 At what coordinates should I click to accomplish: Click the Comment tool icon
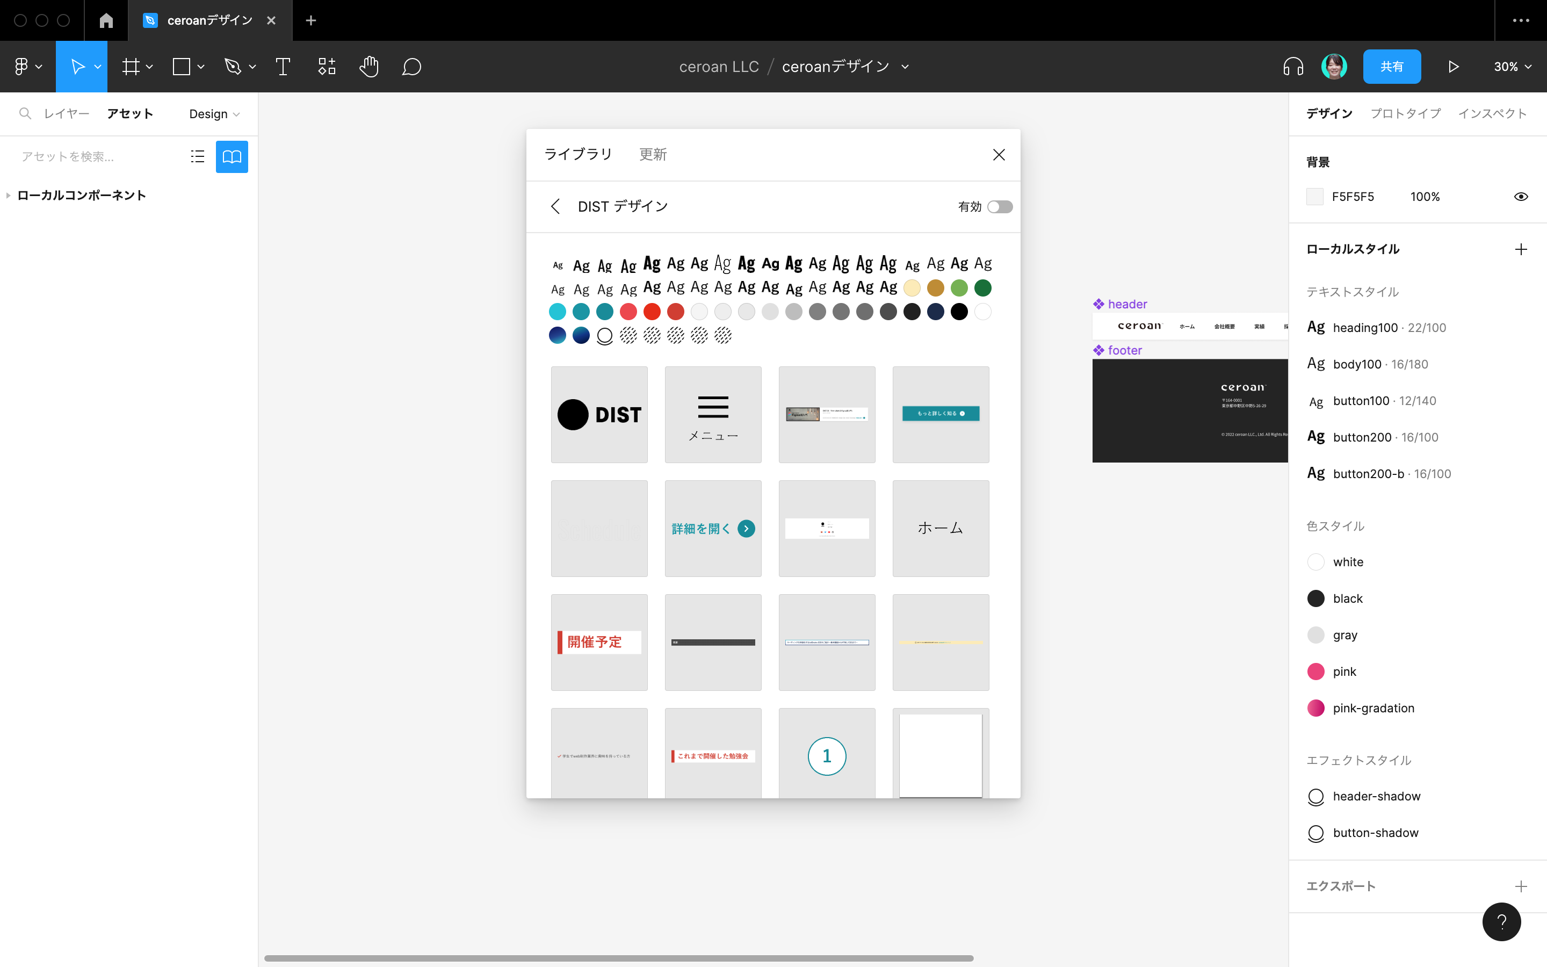(411, 67)
